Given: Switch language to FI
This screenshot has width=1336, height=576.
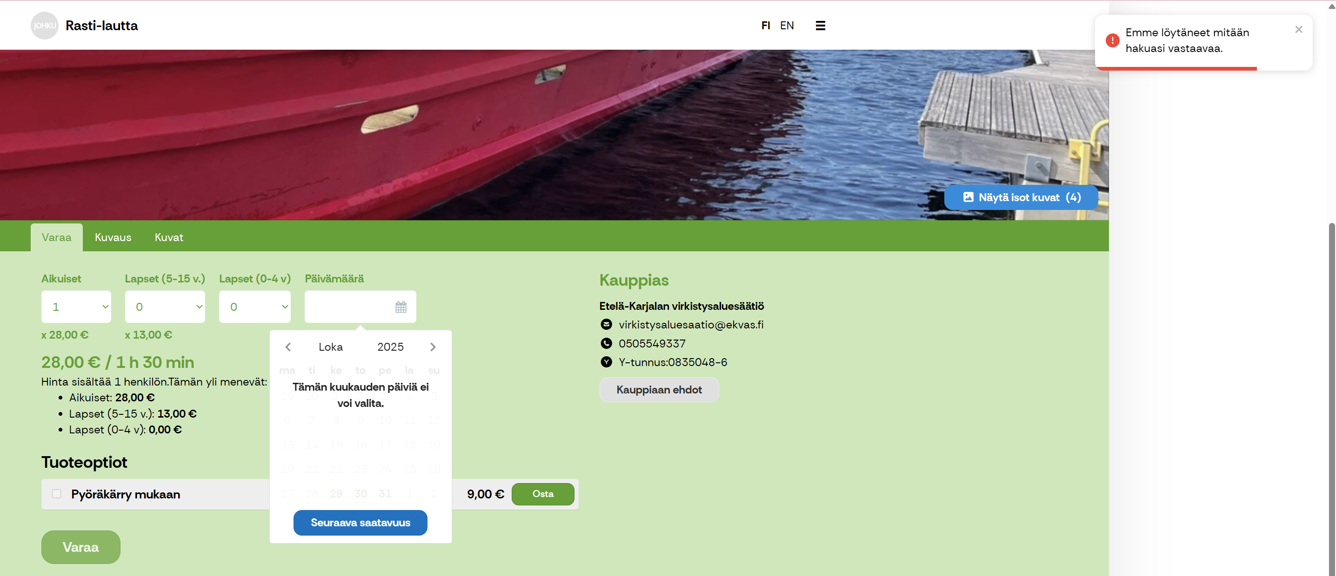Looking at the screenshot, I should (x=766, y=26).
